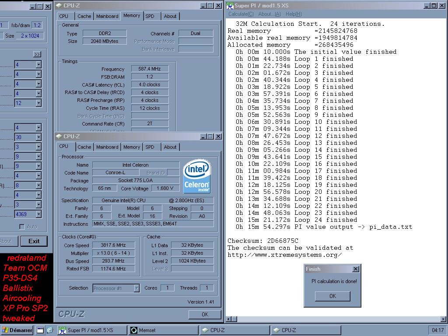Confirm the PI calculation is done dialog with OK
The width and height of the screenshot is (448, 336).
[x=332, y=296]
